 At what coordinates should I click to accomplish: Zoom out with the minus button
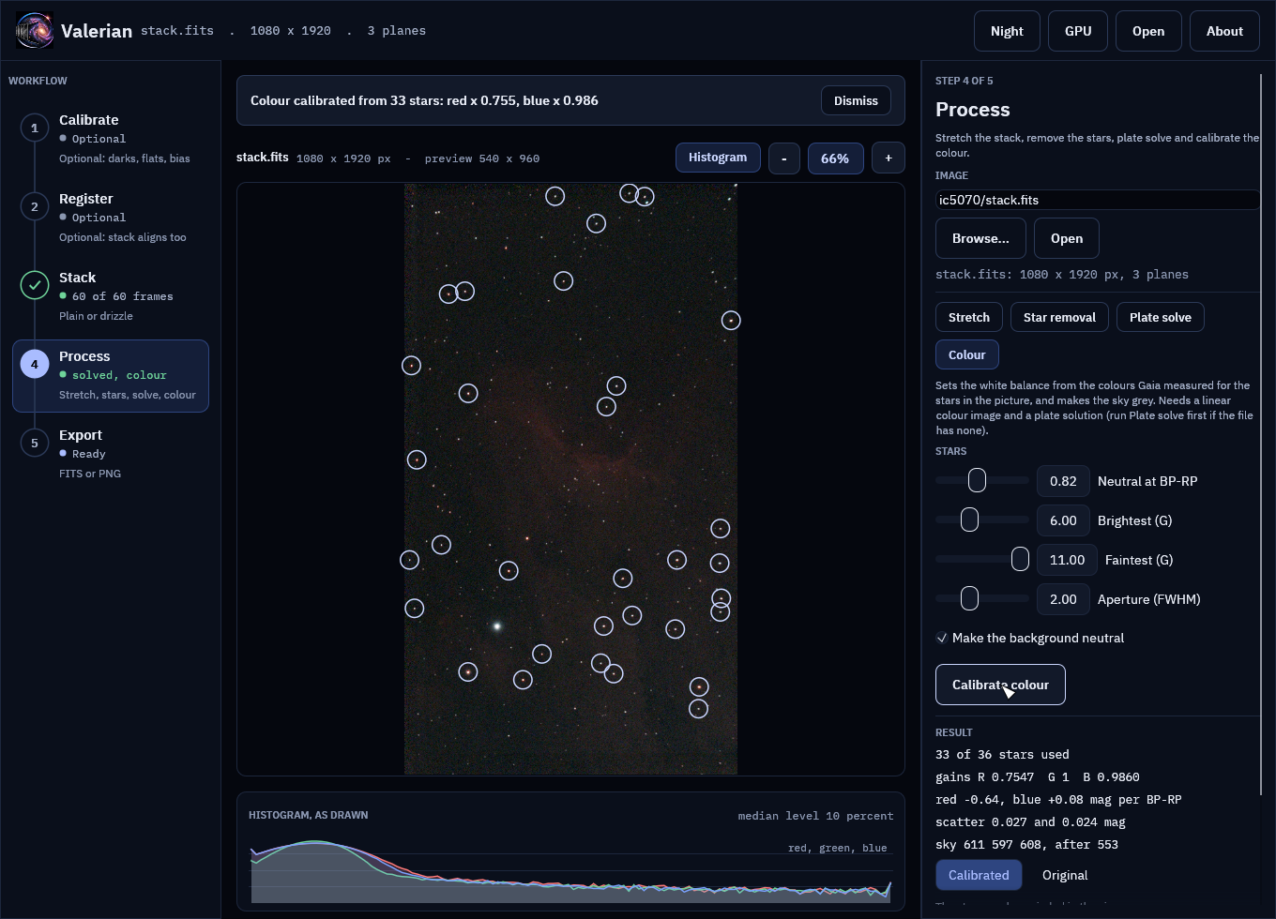(784, 158)
